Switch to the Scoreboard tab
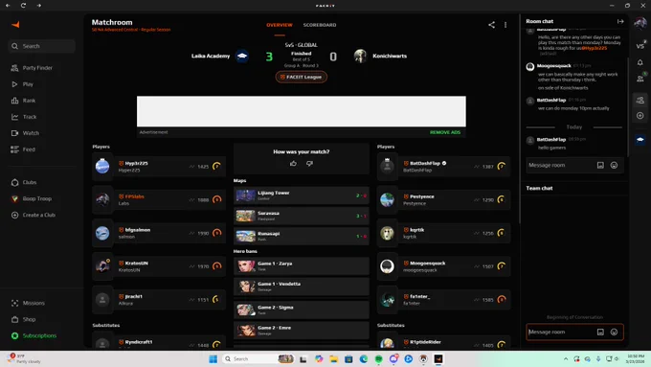 (320, 25)
